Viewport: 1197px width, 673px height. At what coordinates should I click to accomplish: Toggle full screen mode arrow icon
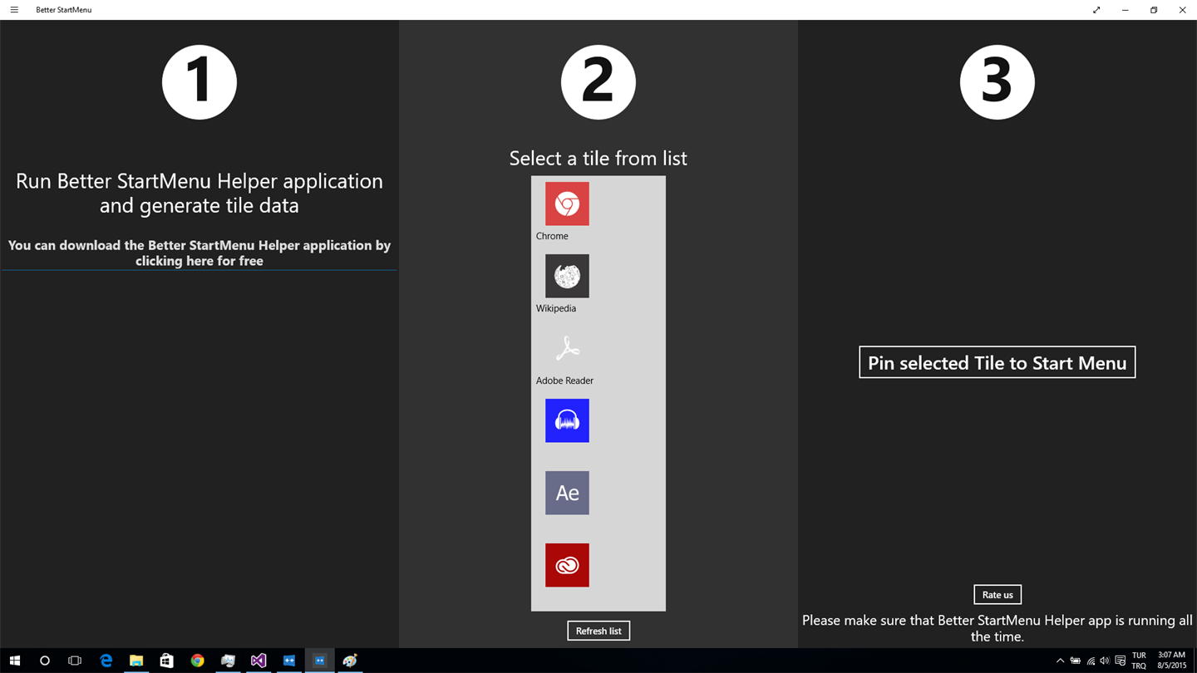[x=1096, y=10]
